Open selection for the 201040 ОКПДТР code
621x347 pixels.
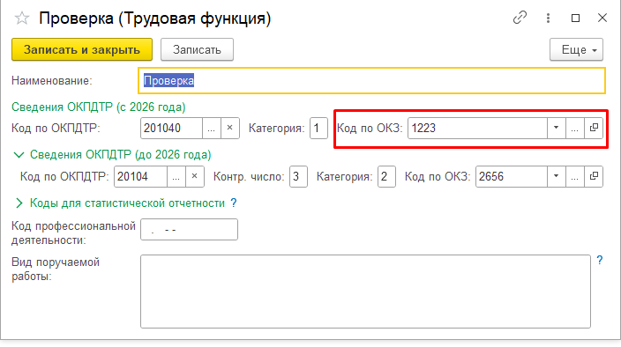pos(211,128)
